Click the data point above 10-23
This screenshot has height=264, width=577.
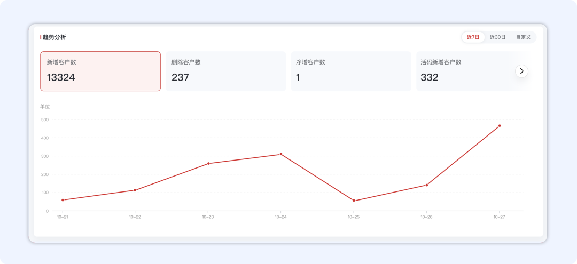click(x=208, y=163)
